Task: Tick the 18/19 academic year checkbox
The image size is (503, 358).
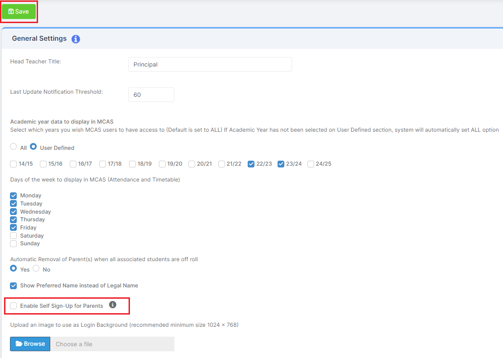Action: [x=133, y=164]
